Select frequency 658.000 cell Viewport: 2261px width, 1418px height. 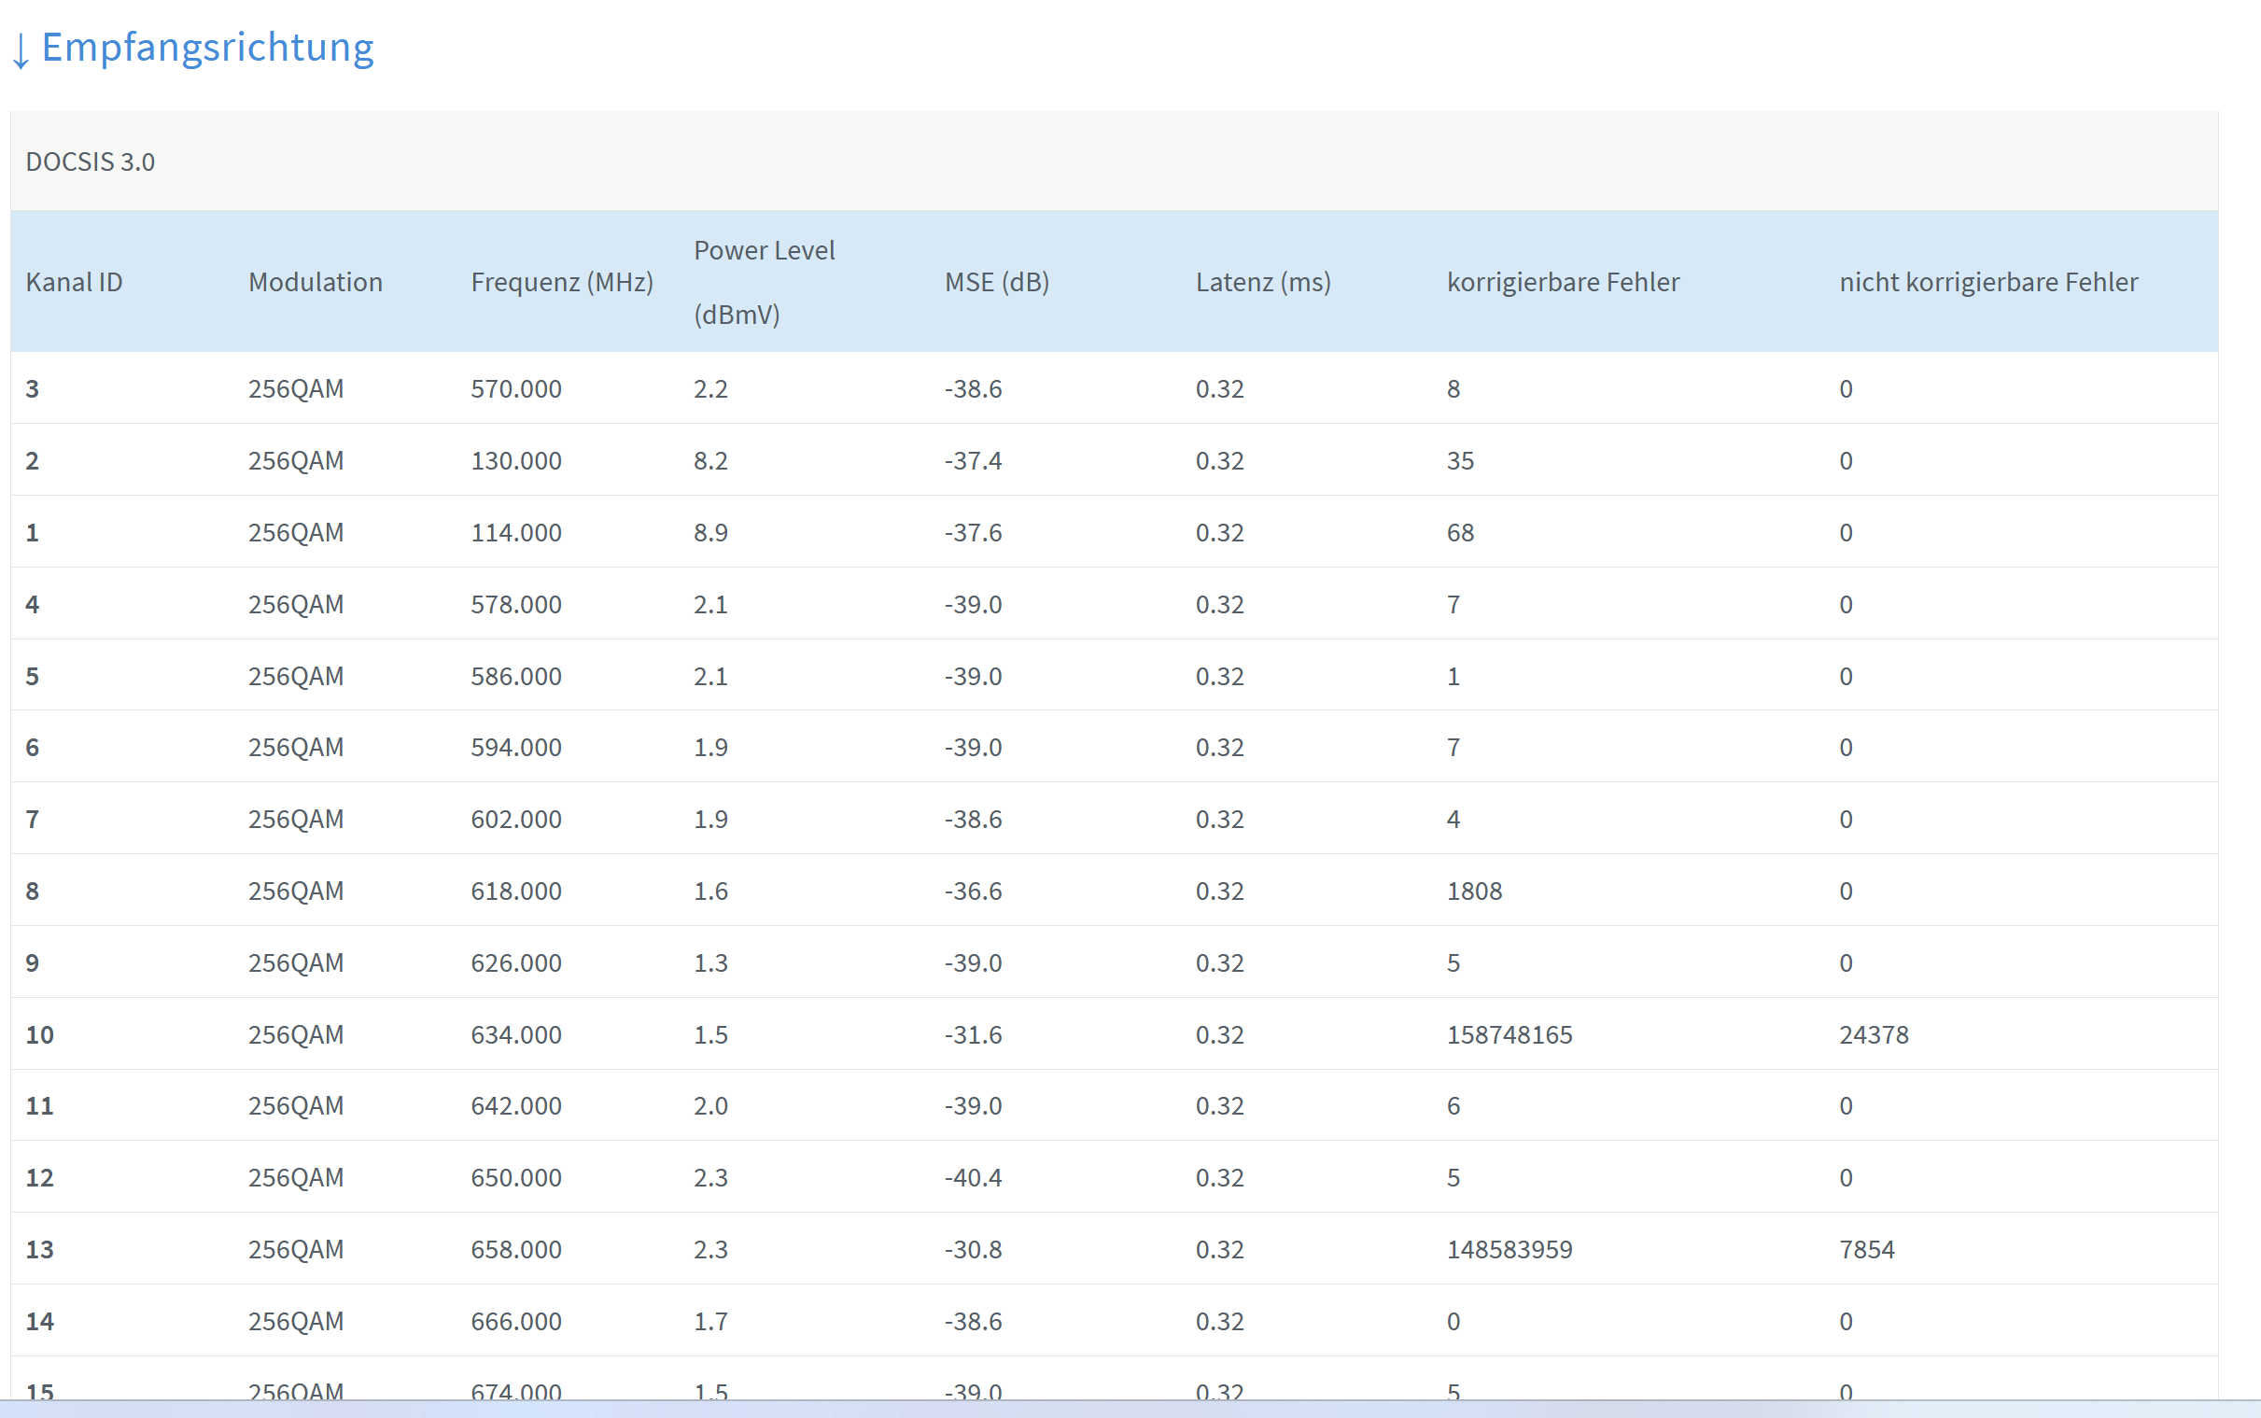[516, 1250]
